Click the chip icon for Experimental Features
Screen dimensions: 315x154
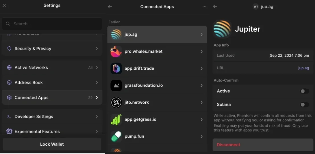[x=9, y=131]
